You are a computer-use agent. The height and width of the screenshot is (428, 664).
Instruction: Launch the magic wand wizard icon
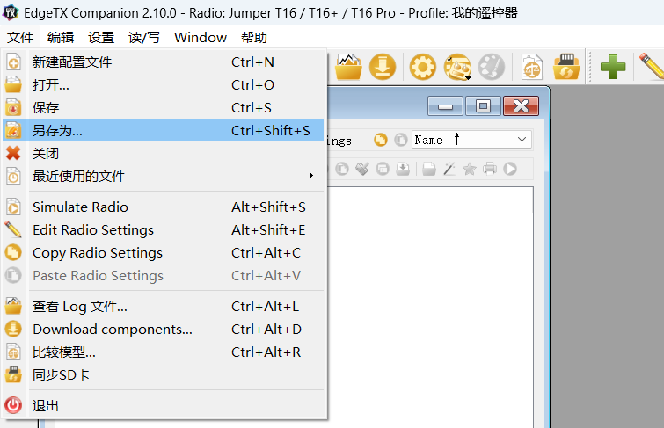pos(449,170)
